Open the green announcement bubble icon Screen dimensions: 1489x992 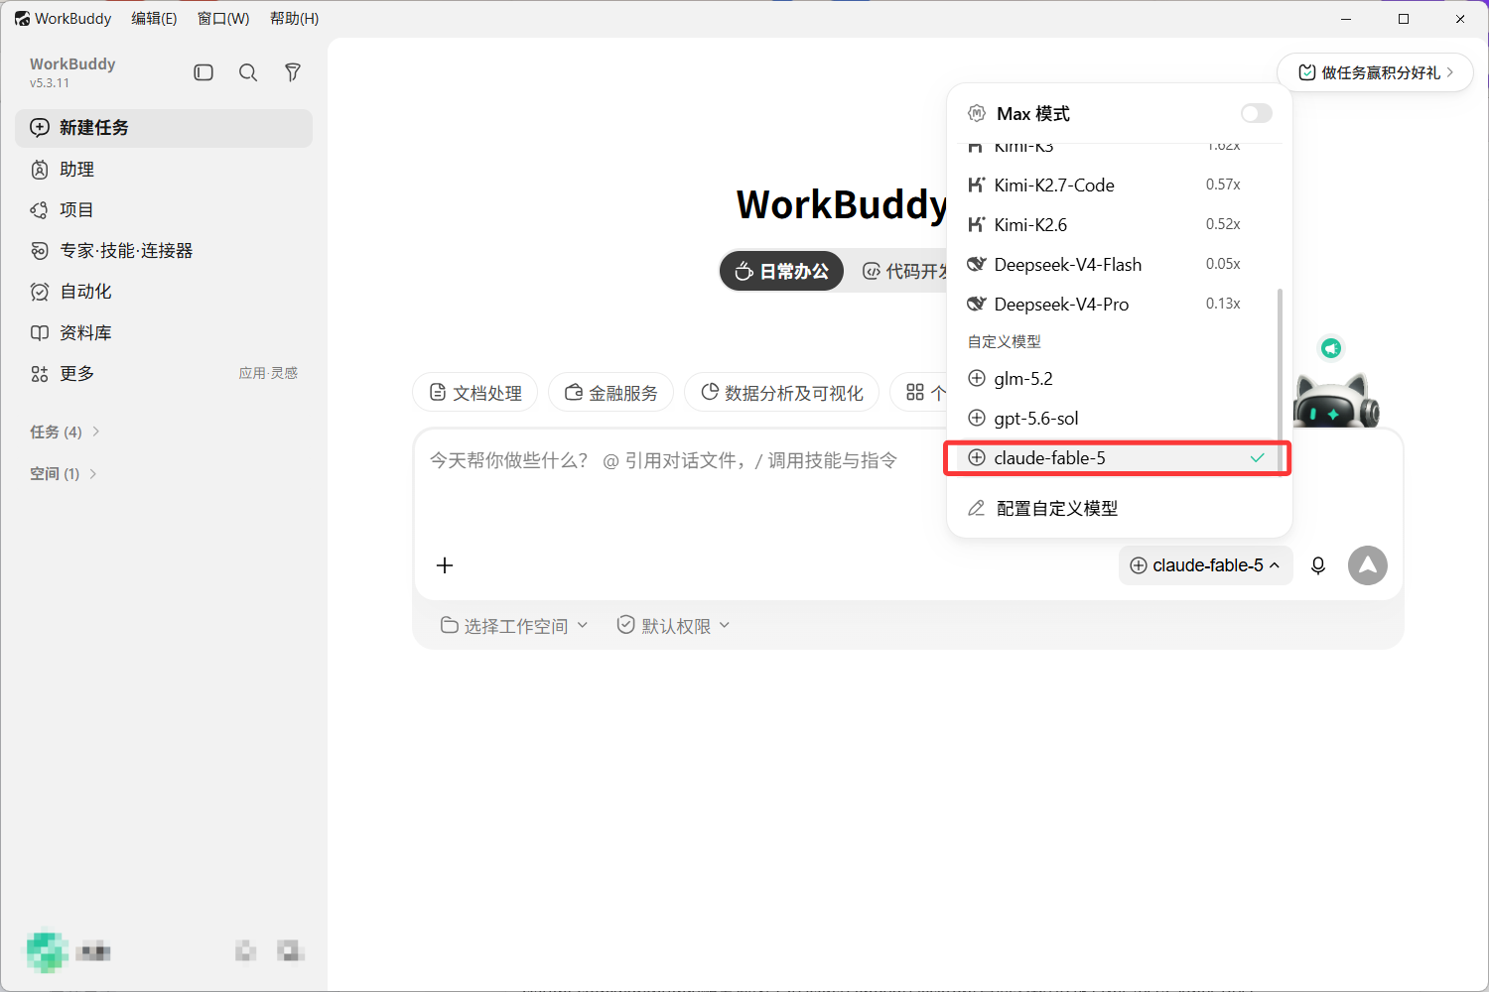coord(1331,348)
